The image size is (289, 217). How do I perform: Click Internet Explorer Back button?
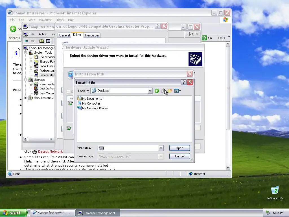[13, 29]
